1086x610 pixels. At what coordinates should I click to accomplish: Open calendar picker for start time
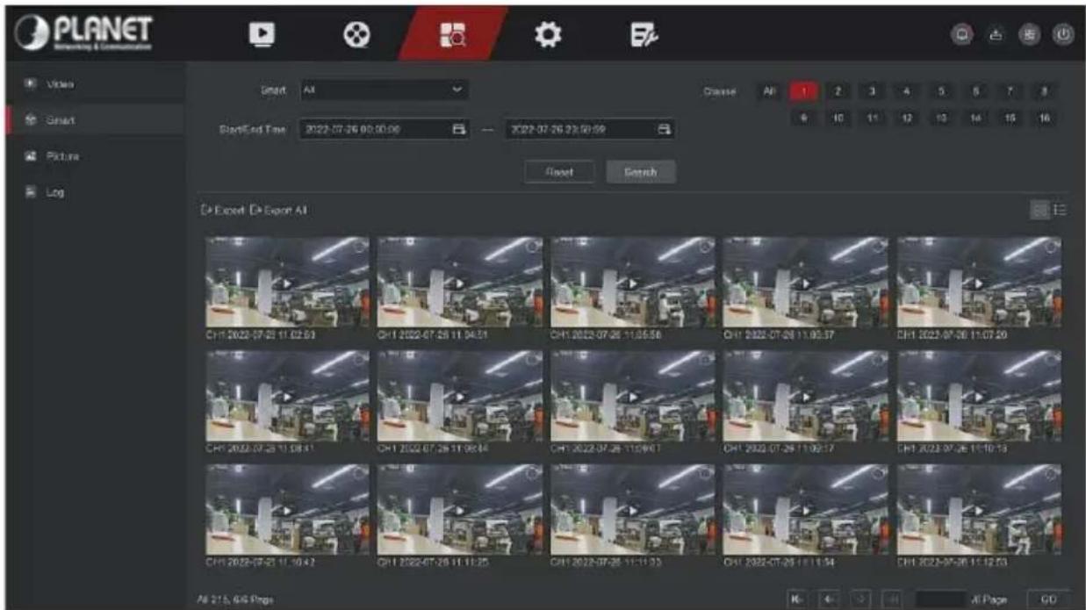click(x=457, y=130)
